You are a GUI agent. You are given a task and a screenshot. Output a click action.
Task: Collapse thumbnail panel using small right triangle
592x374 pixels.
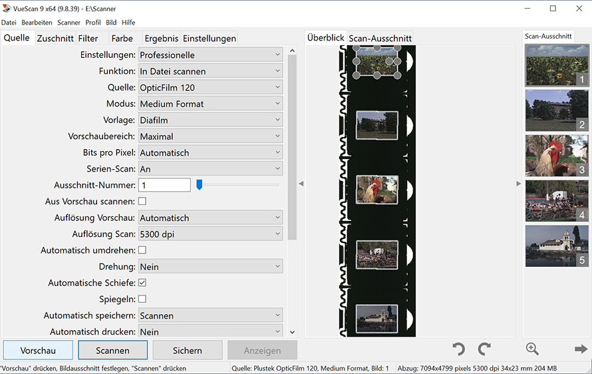pyautogui.click(x=519, y=184)
